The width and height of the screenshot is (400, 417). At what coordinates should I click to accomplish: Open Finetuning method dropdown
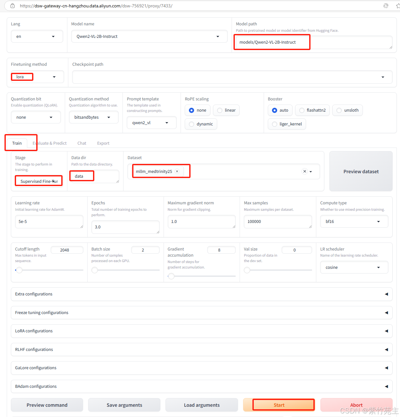[37, 77]
